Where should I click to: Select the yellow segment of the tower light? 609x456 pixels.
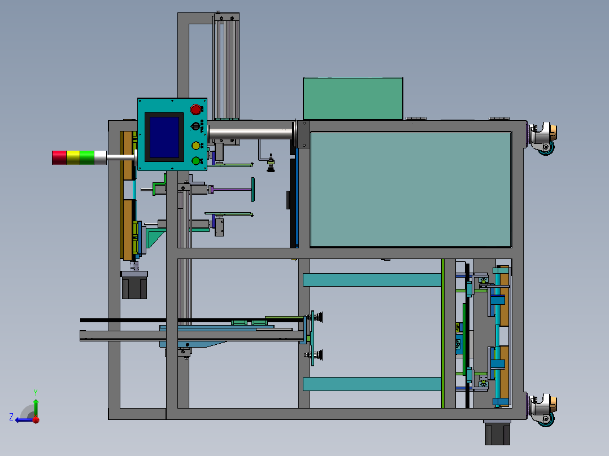pos(73,157)
